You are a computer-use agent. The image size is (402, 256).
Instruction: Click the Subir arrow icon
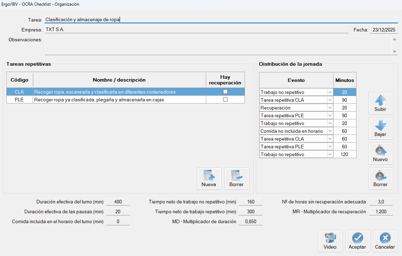tap(380, 101)
